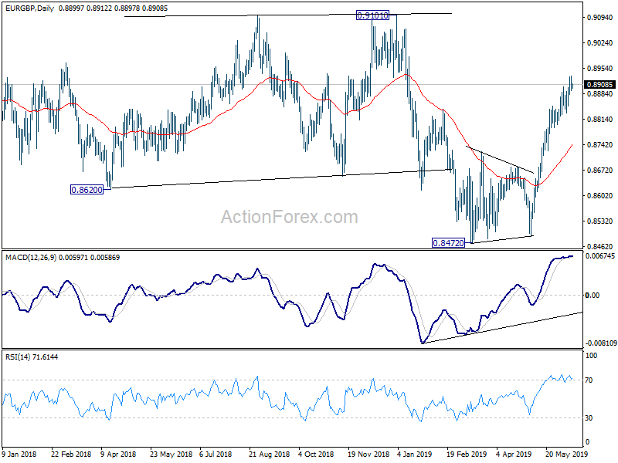This screenshot has width=618, height=463.
Task: Click the MACD -0.008109 scale value
Action: [600, 343]
